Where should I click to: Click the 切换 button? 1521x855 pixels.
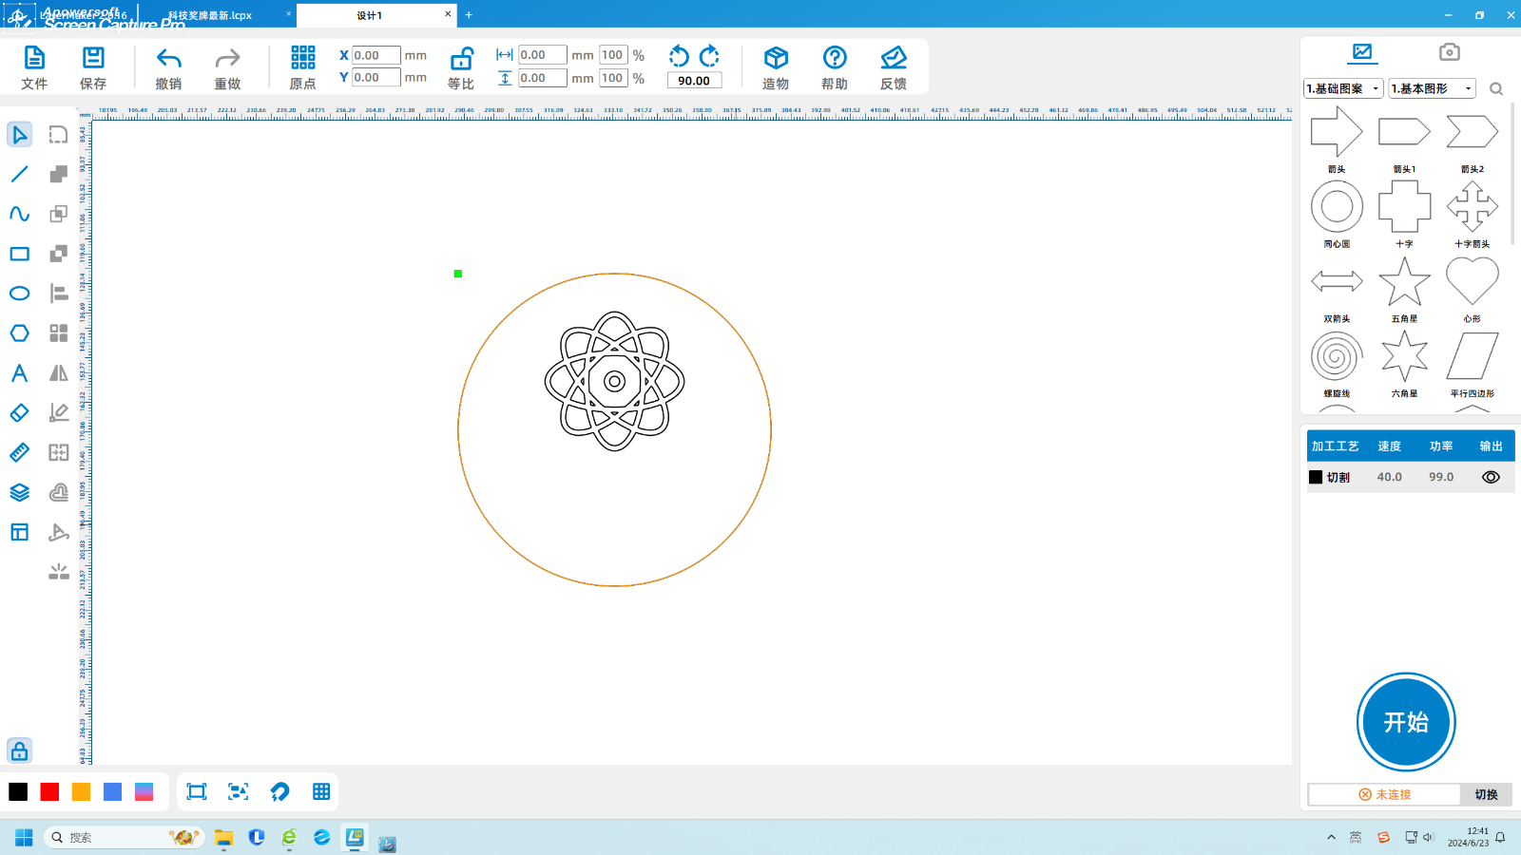[1486, 794]
